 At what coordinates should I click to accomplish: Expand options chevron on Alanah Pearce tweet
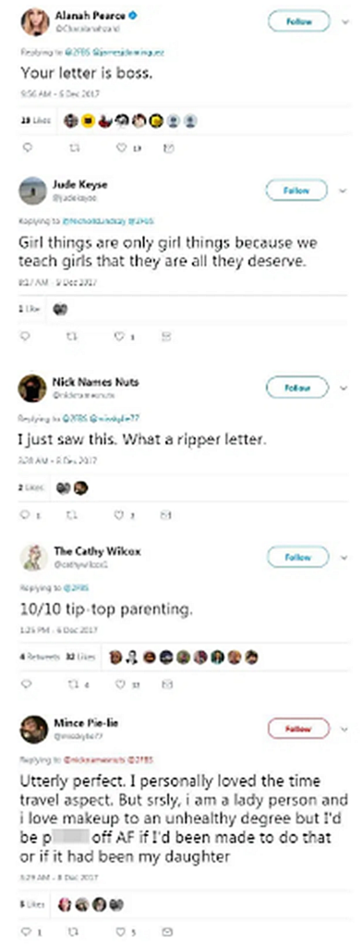pos(345,22)
